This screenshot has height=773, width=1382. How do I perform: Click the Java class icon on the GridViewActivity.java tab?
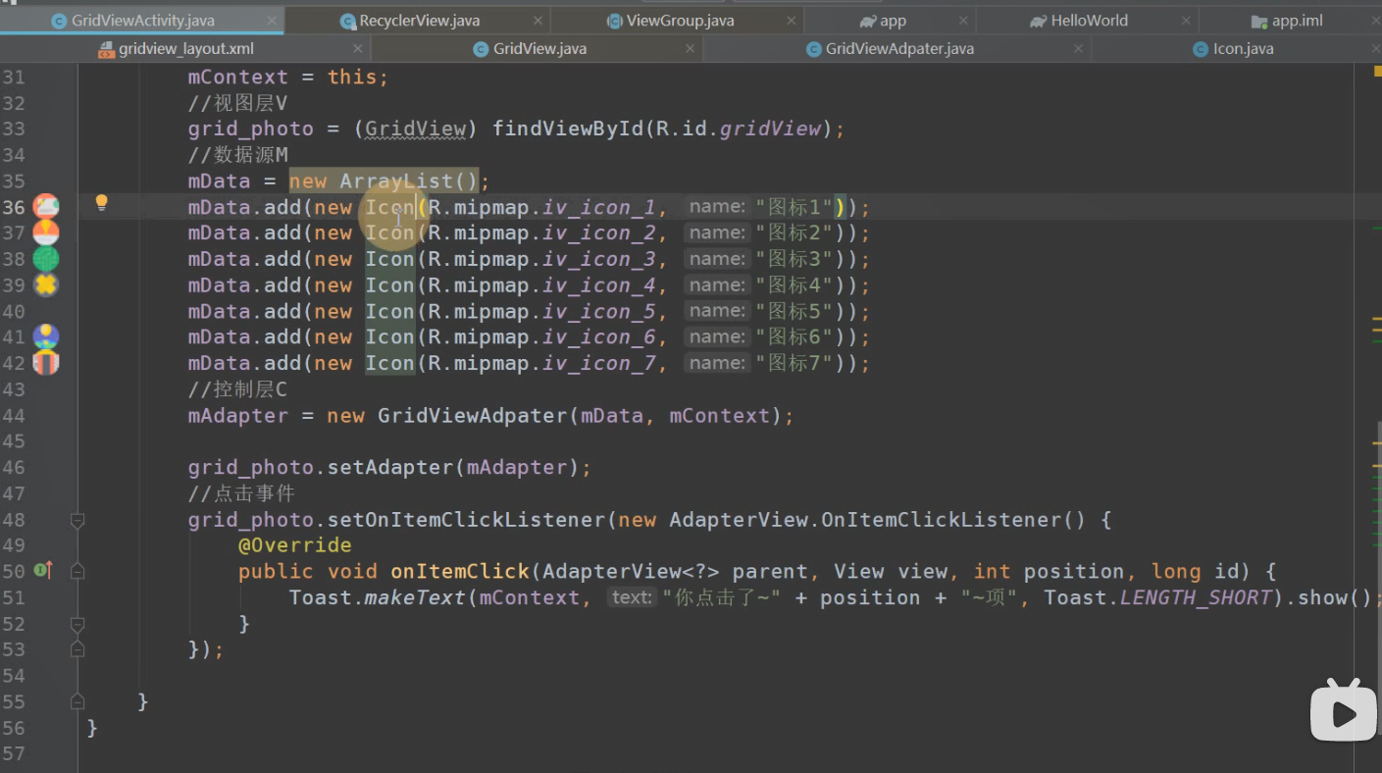point(59,21)
